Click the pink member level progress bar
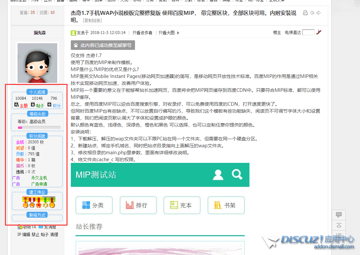 [x=39, y=127]
